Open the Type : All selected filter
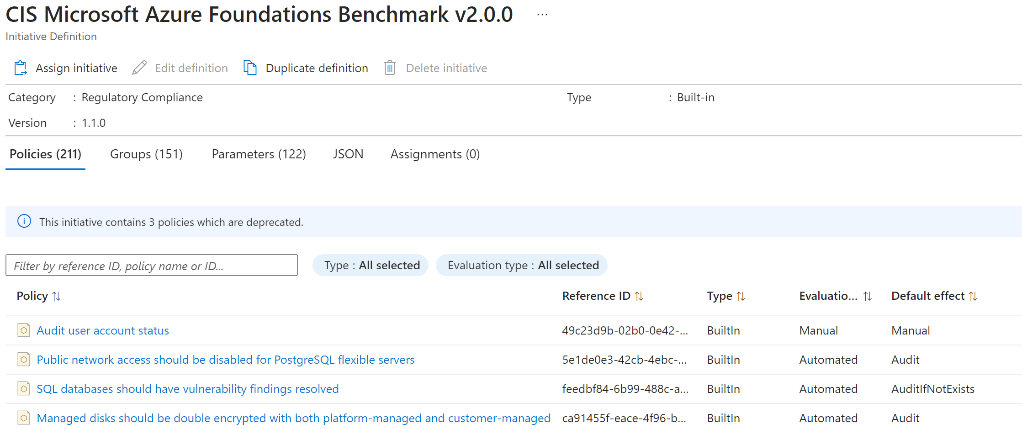The width and height of the screenshot is (1022, 429). point(371,265)
